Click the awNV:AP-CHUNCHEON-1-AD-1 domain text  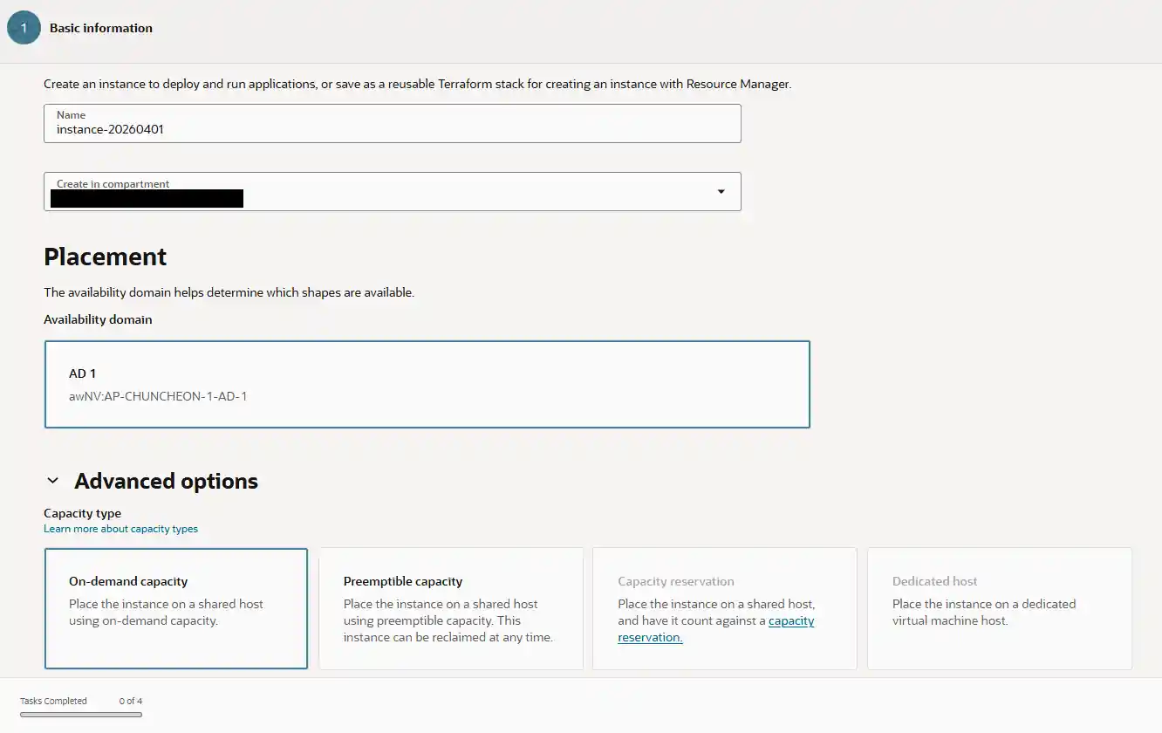158,396
